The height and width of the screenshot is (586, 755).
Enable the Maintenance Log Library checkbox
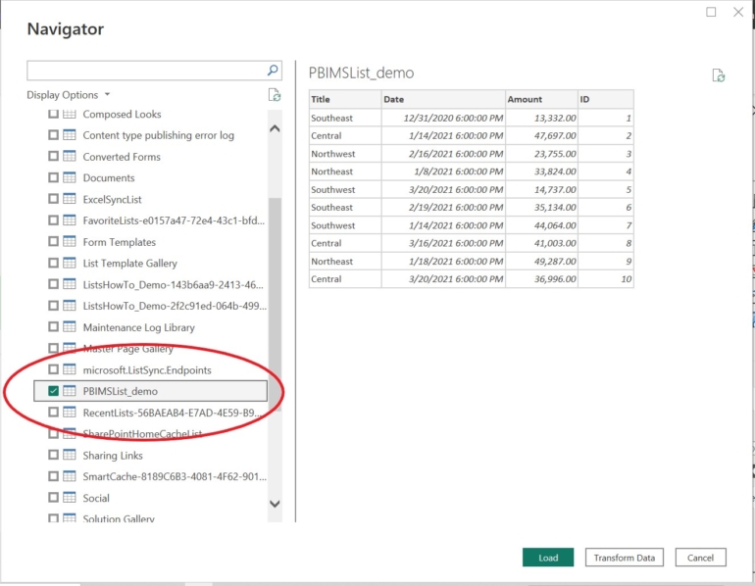53,327
